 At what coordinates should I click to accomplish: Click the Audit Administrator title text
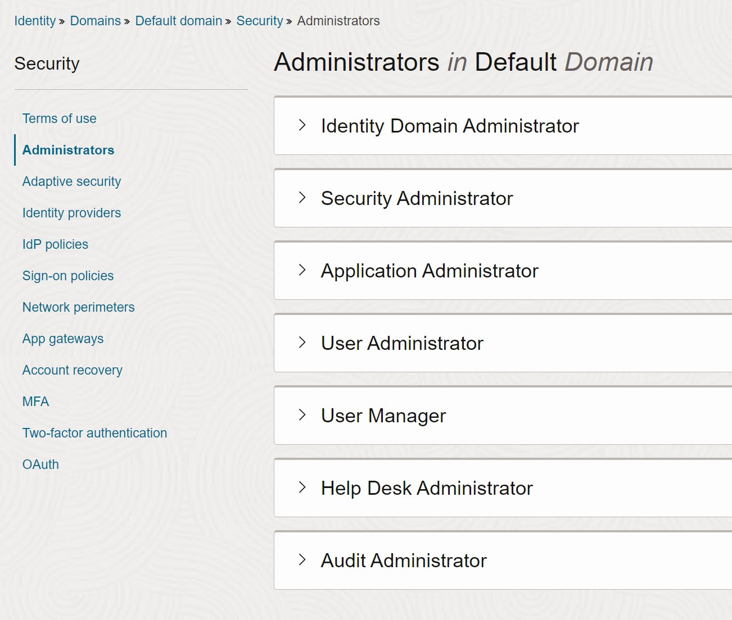tap(404, 560)
